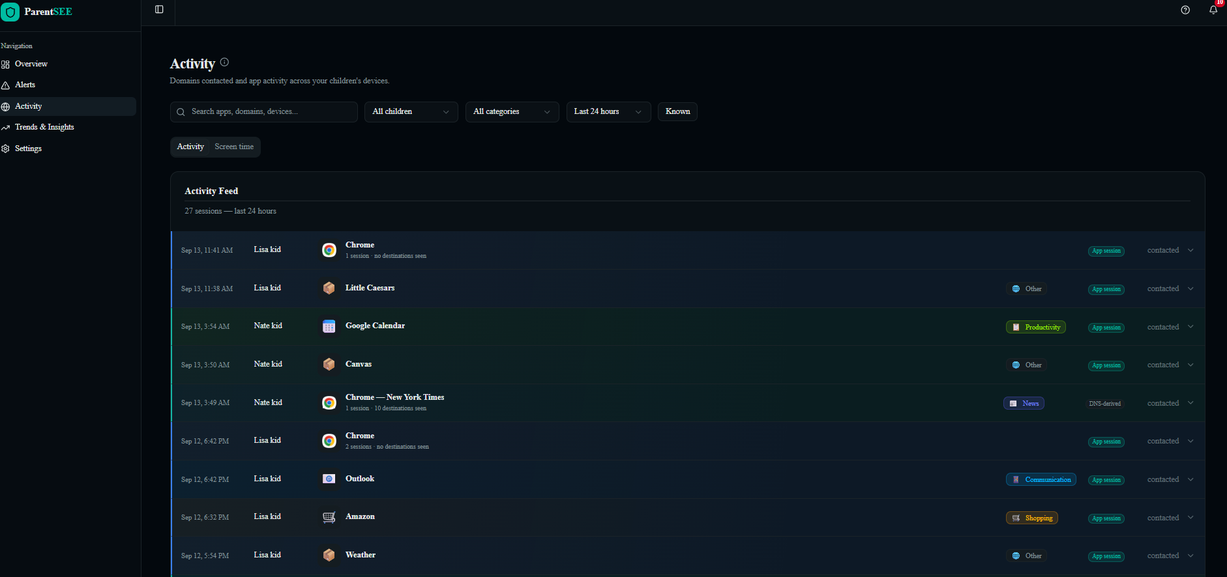Click the Chrome icon in 11:41 AM row

329,250
